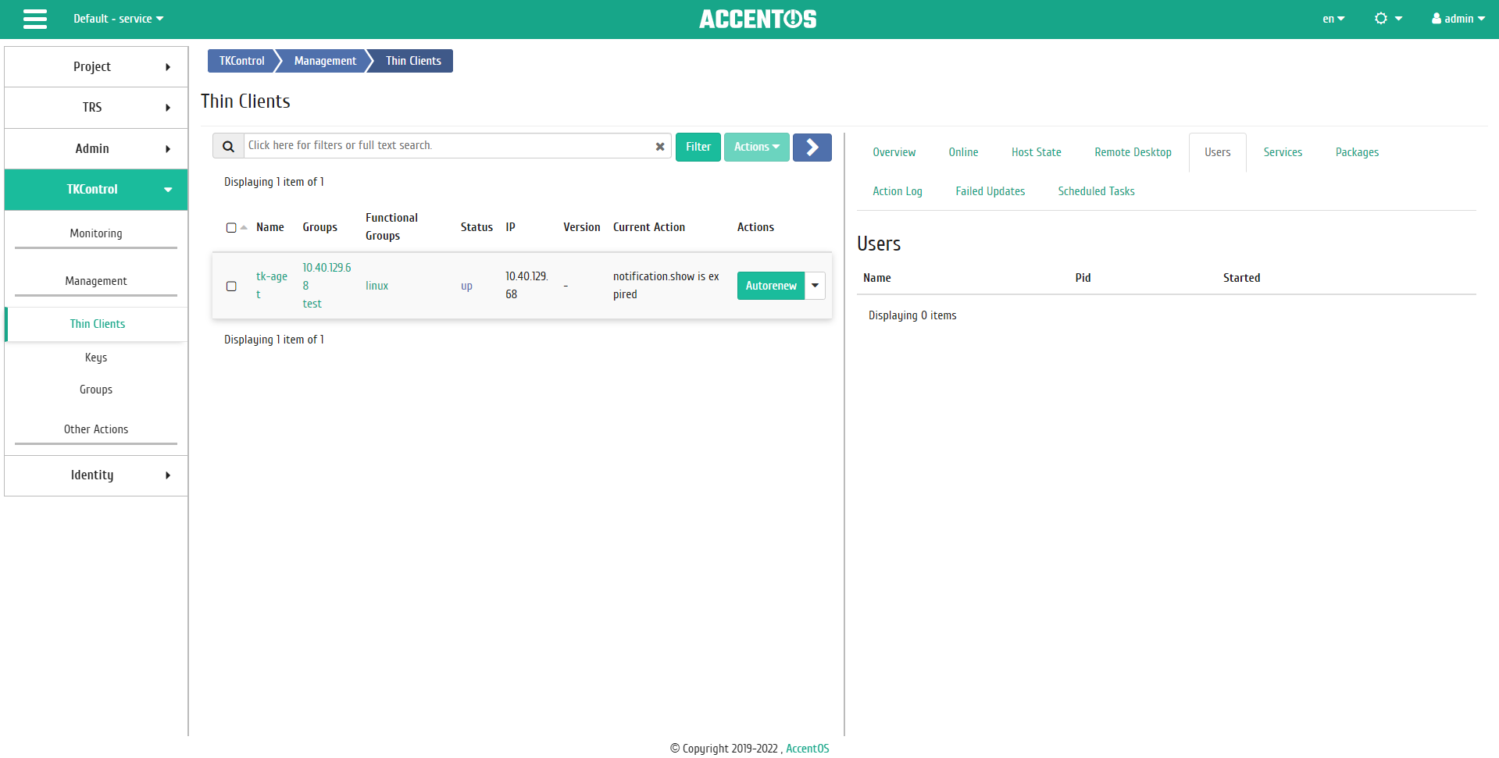1499x758 pixels.
Task: Open the en language dropdown
Action: 1333,19
